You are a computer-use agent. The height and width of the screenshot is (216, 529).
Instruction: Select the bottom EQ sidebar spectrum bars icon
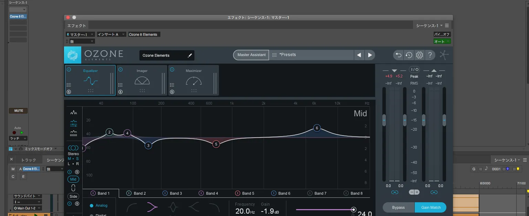[x=73, y=133]
